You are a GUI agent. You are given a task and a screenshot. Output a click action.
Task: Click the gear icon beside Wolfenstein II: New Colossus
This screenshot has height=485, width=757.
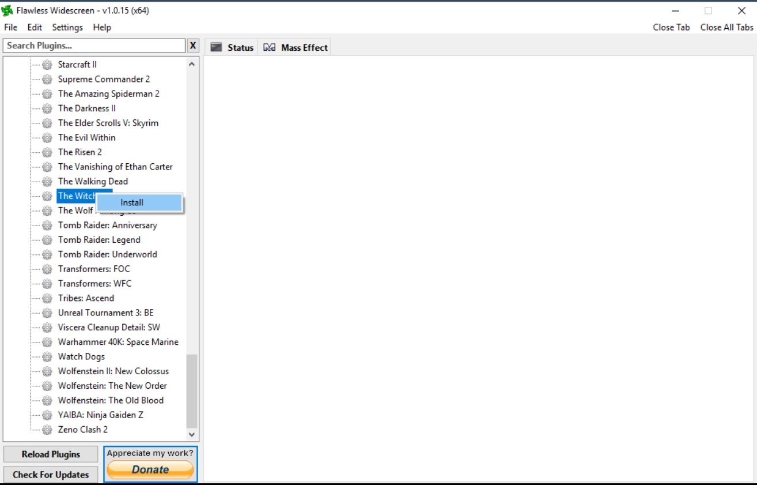[x=47, y=371]
